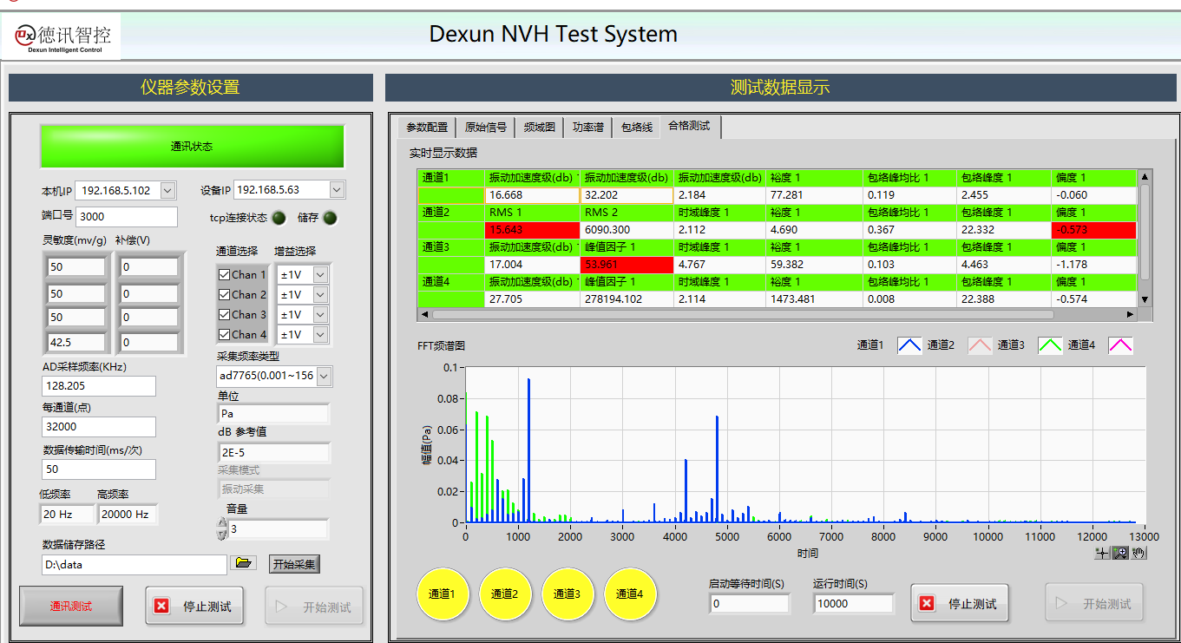Click the 通道2 blue plot legend swatch
The image size is (1181, 643).
pyautogui.click(x=909, y=345)
